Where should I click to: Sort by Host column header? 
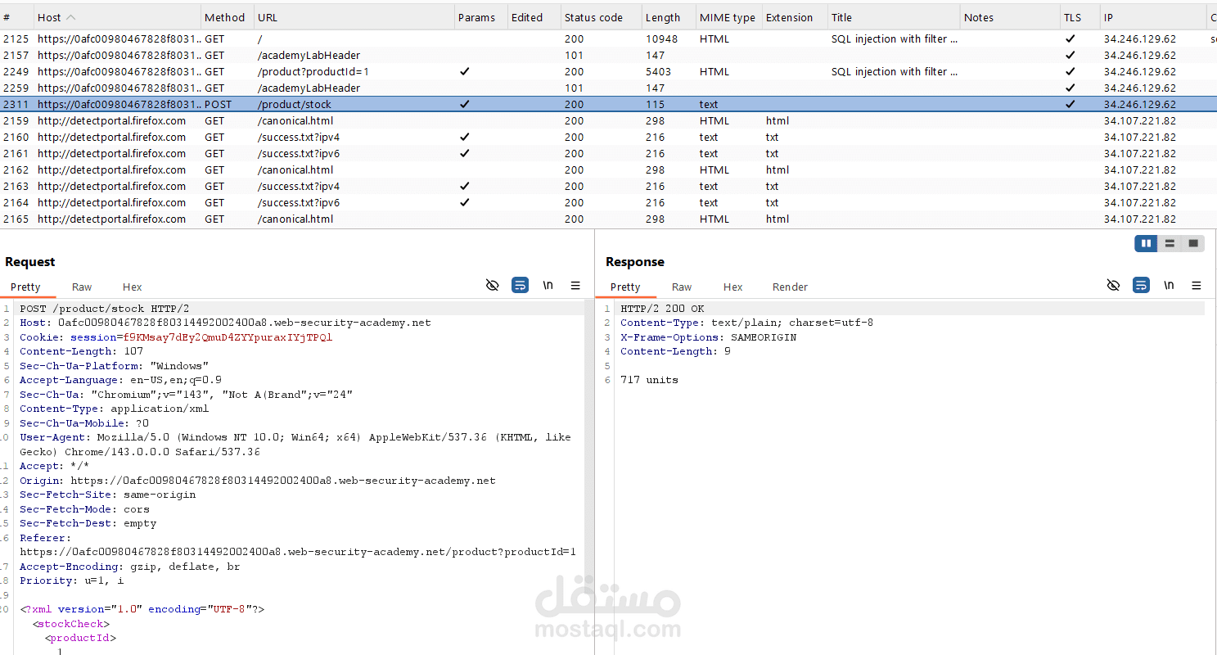click(117, 17)
